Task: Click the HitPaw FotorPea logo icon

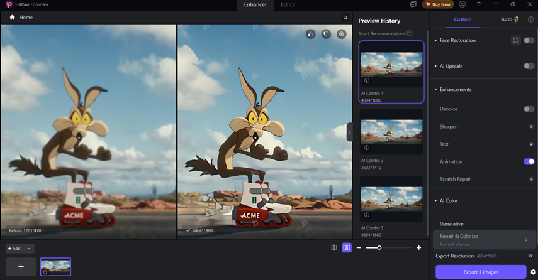Action: click(9, 4)
